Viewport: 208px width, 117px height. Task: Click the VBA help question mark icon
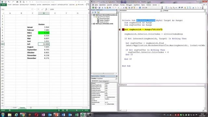pos(140,7)
